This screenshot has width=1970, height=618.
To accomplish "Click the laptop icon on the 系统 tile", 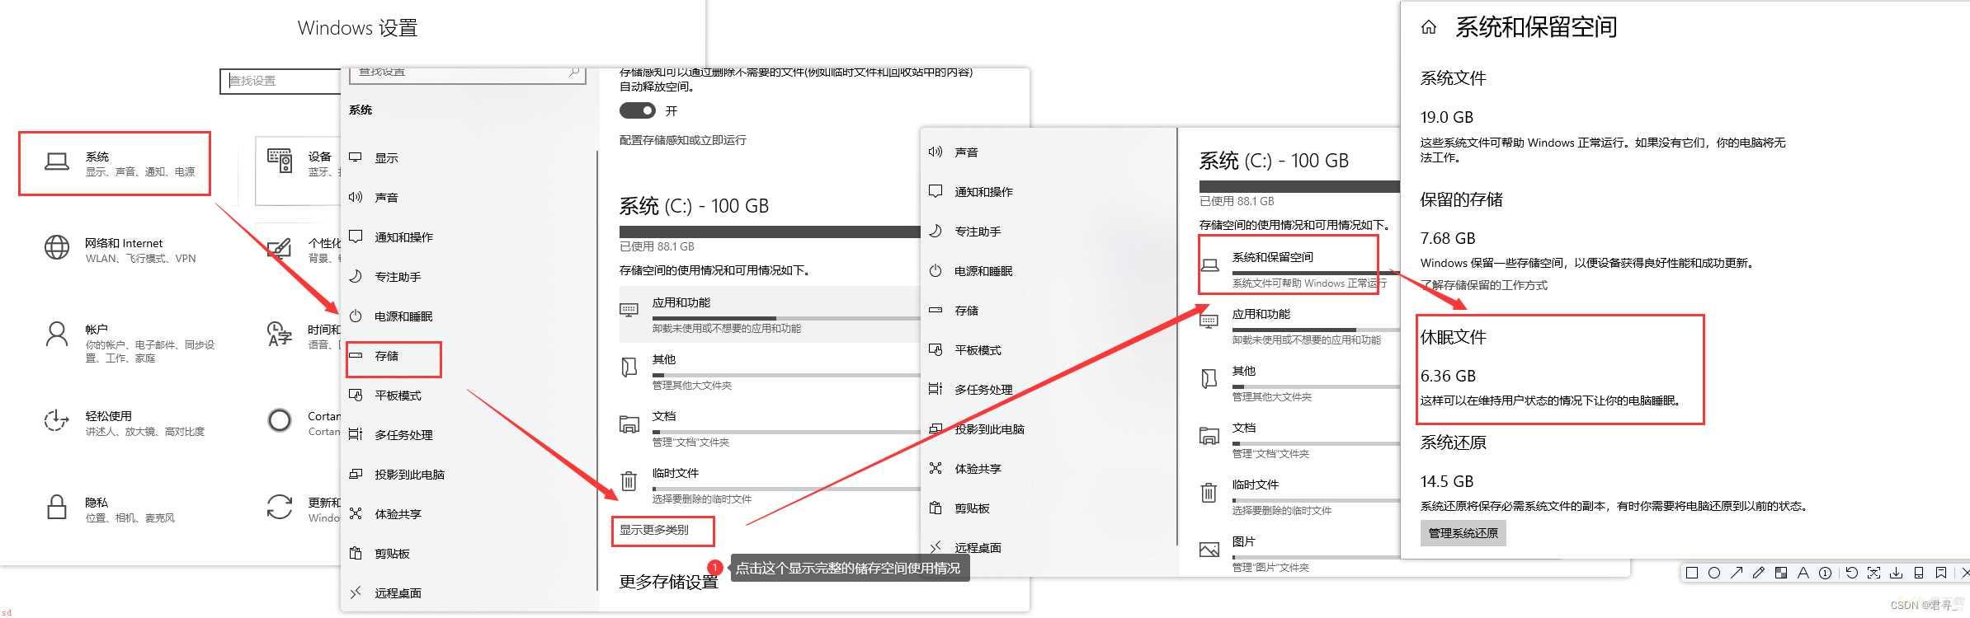I will click(x=57, y=162).
